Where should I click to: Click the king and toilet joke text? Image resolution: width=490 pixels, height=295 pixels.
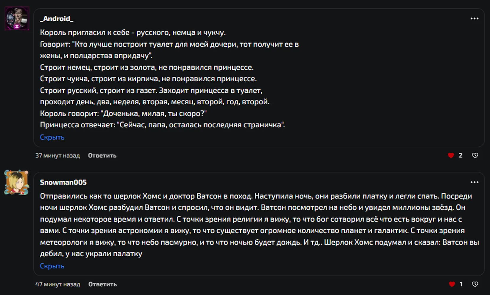(x=169, y=79)
